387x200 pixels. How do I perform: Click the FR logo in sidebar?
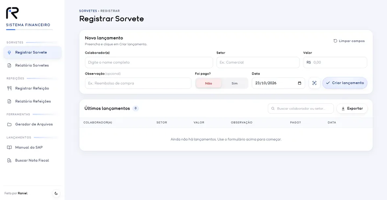tap(12, 13)
